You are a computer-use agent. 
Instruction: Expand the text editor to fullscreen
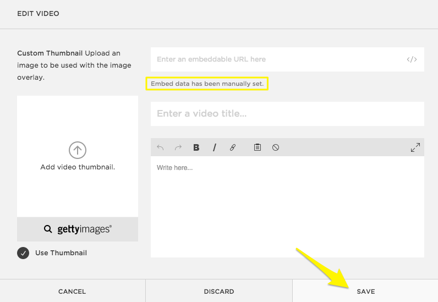coord(415,147)
